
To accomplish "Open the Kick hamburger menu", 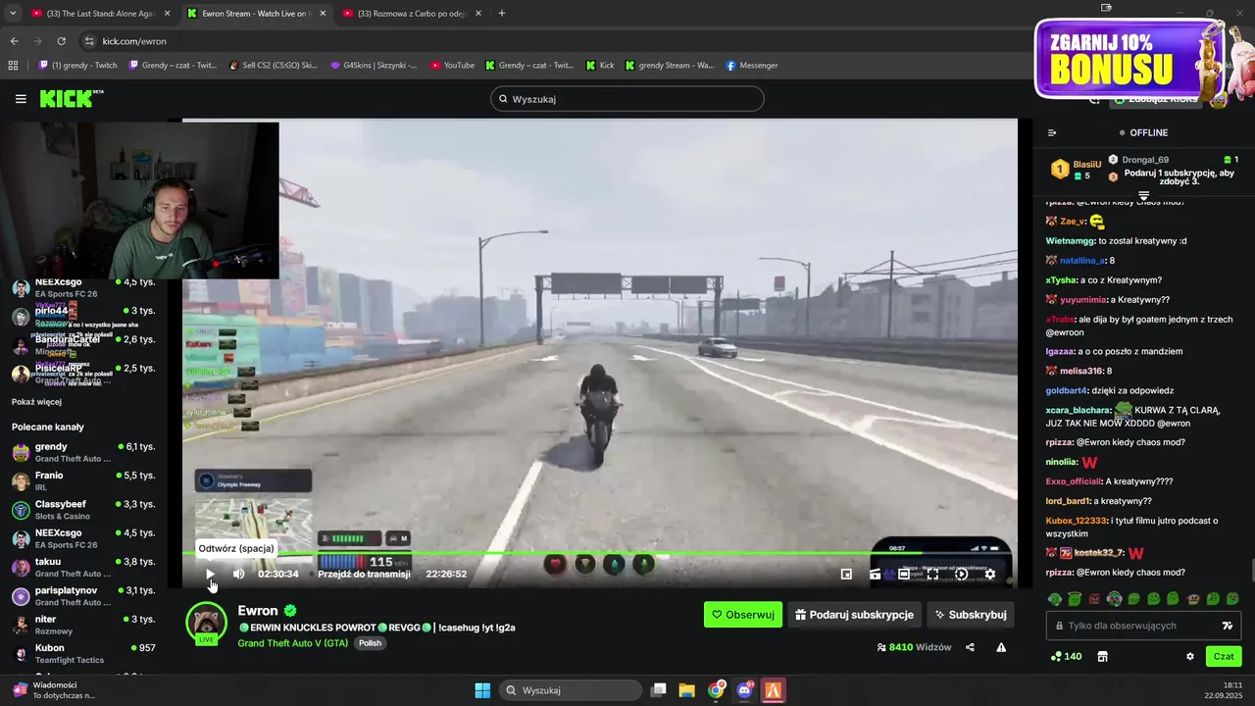I will [21, 99].
